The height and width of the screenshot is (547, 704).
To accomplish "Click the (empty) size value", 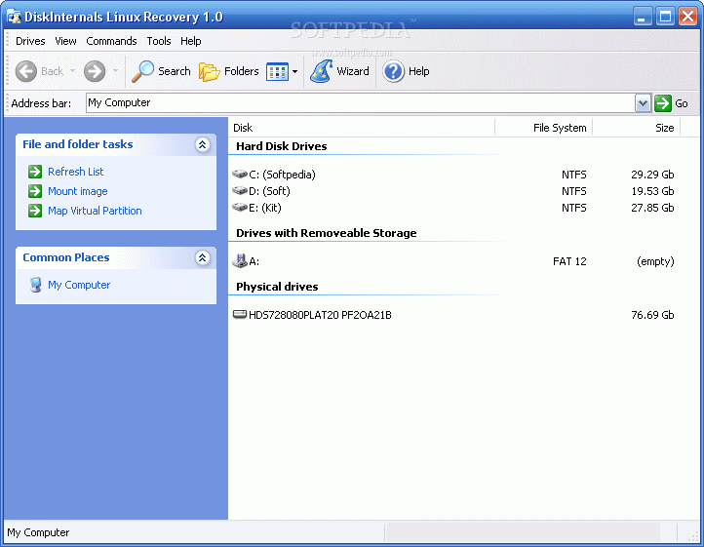I will [x=655, y=261].
